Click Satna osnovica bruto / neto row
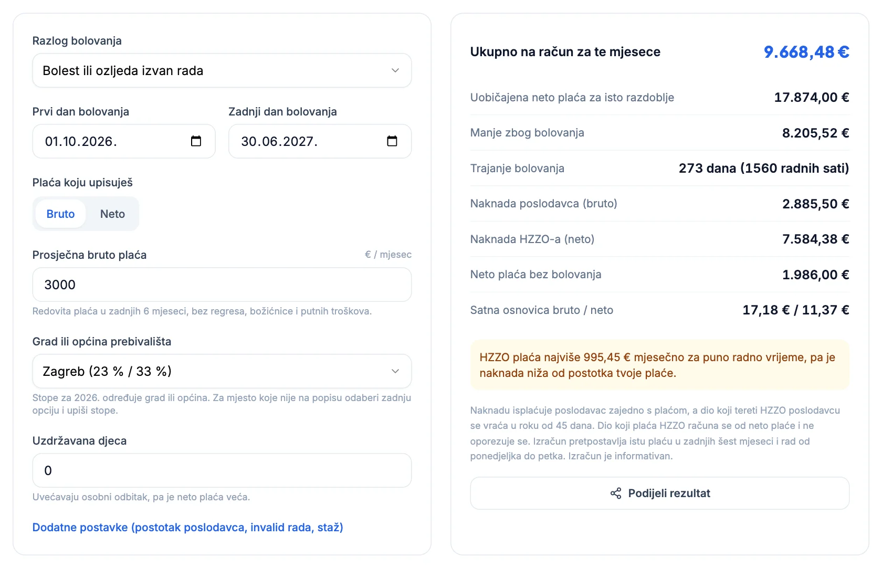Image resolution: width=882 pixels, height=568 pixels. (x=660, y=310)
